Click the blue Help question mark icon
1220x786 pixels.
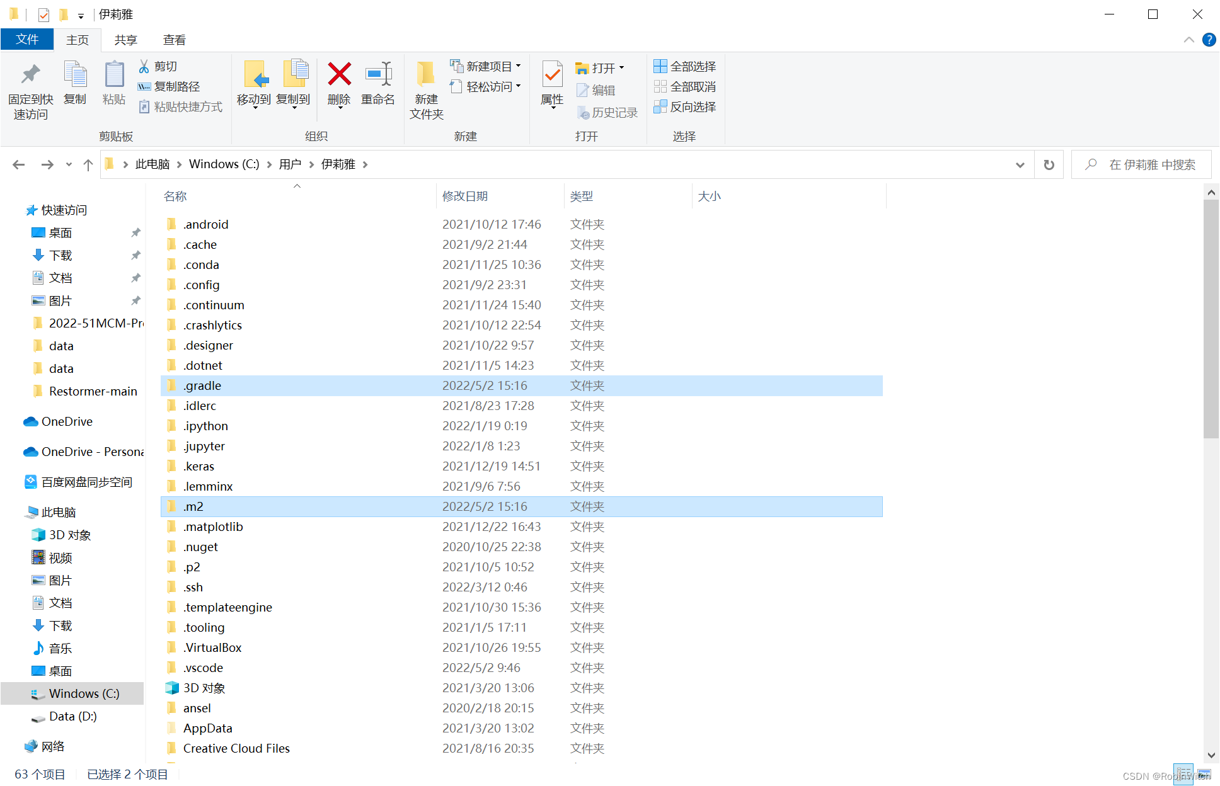pyautogui.click(x=1209, y=40)
